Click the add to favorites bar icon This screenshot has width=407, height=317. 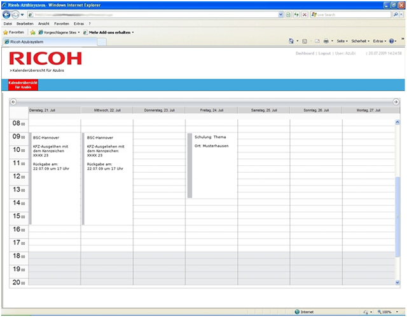pos(32,32)
